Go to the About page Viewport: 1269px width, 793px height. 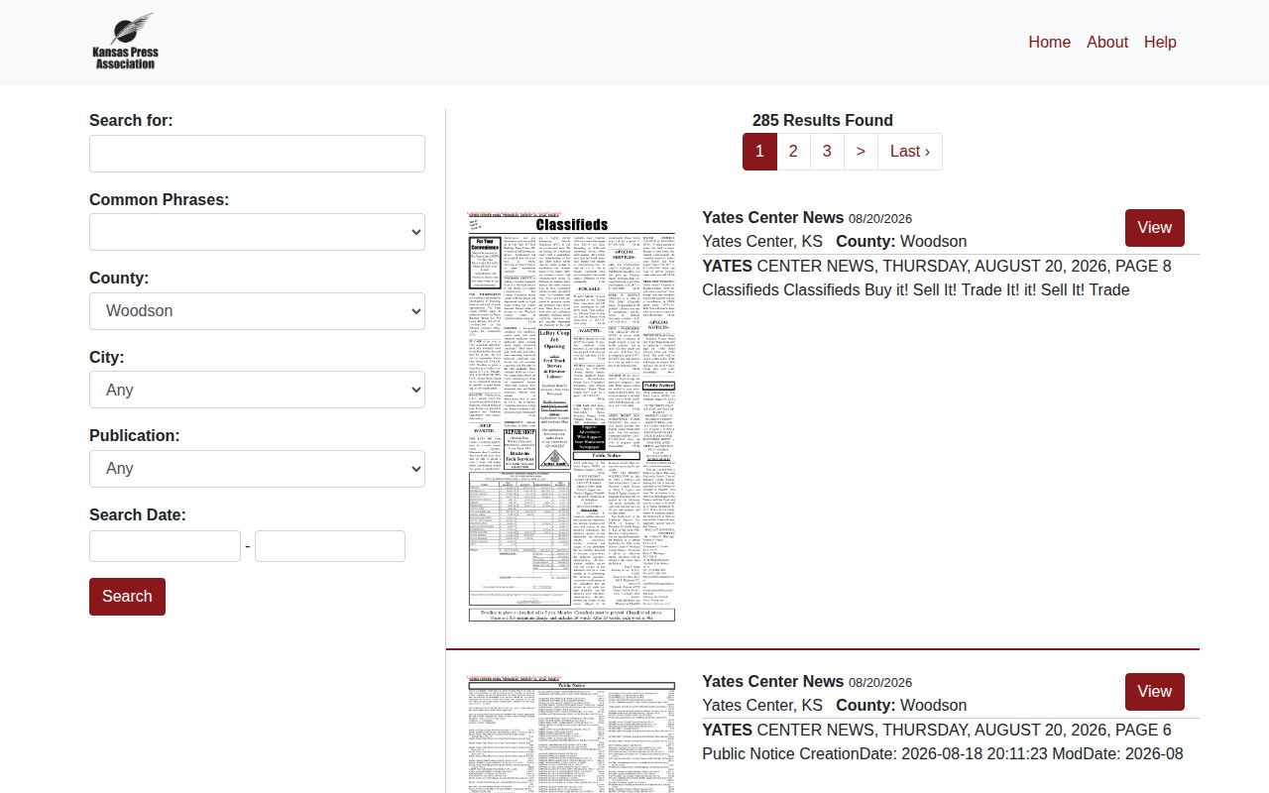[x=1106, y=42]
